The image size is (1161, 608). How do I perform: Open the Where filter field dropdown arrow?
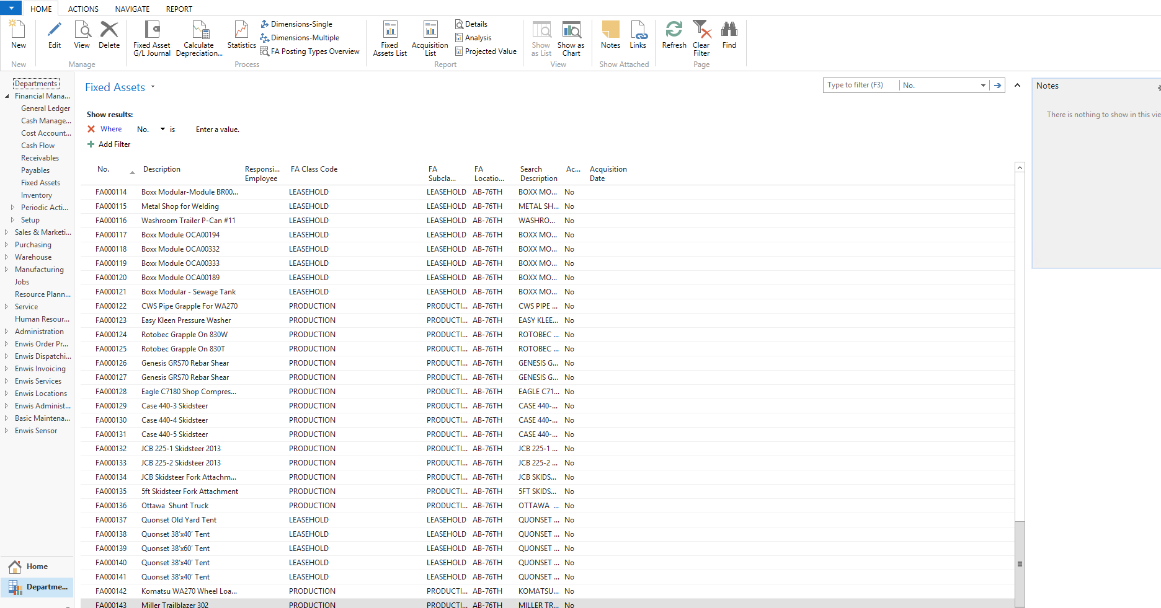163,130
